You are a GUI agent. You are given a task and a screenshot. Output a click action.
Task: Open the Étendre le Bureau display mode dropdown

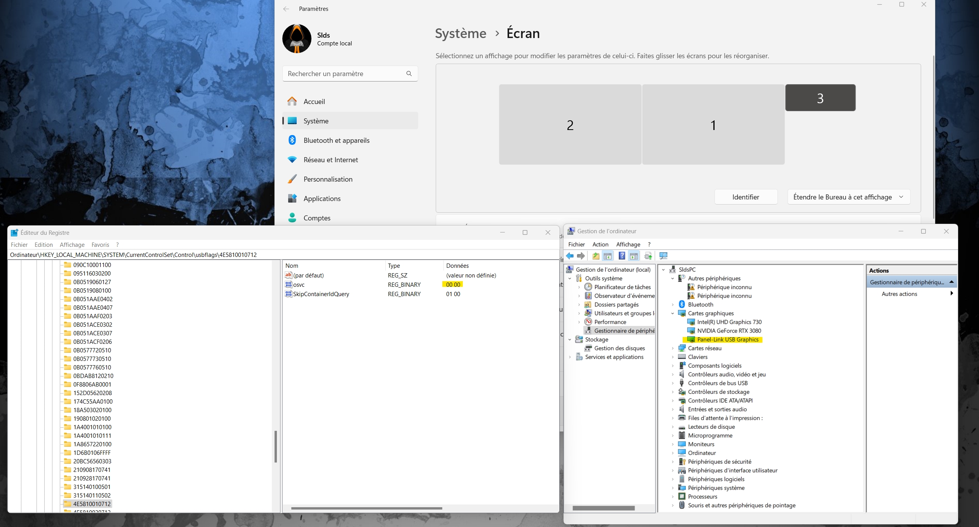(849, 197)
